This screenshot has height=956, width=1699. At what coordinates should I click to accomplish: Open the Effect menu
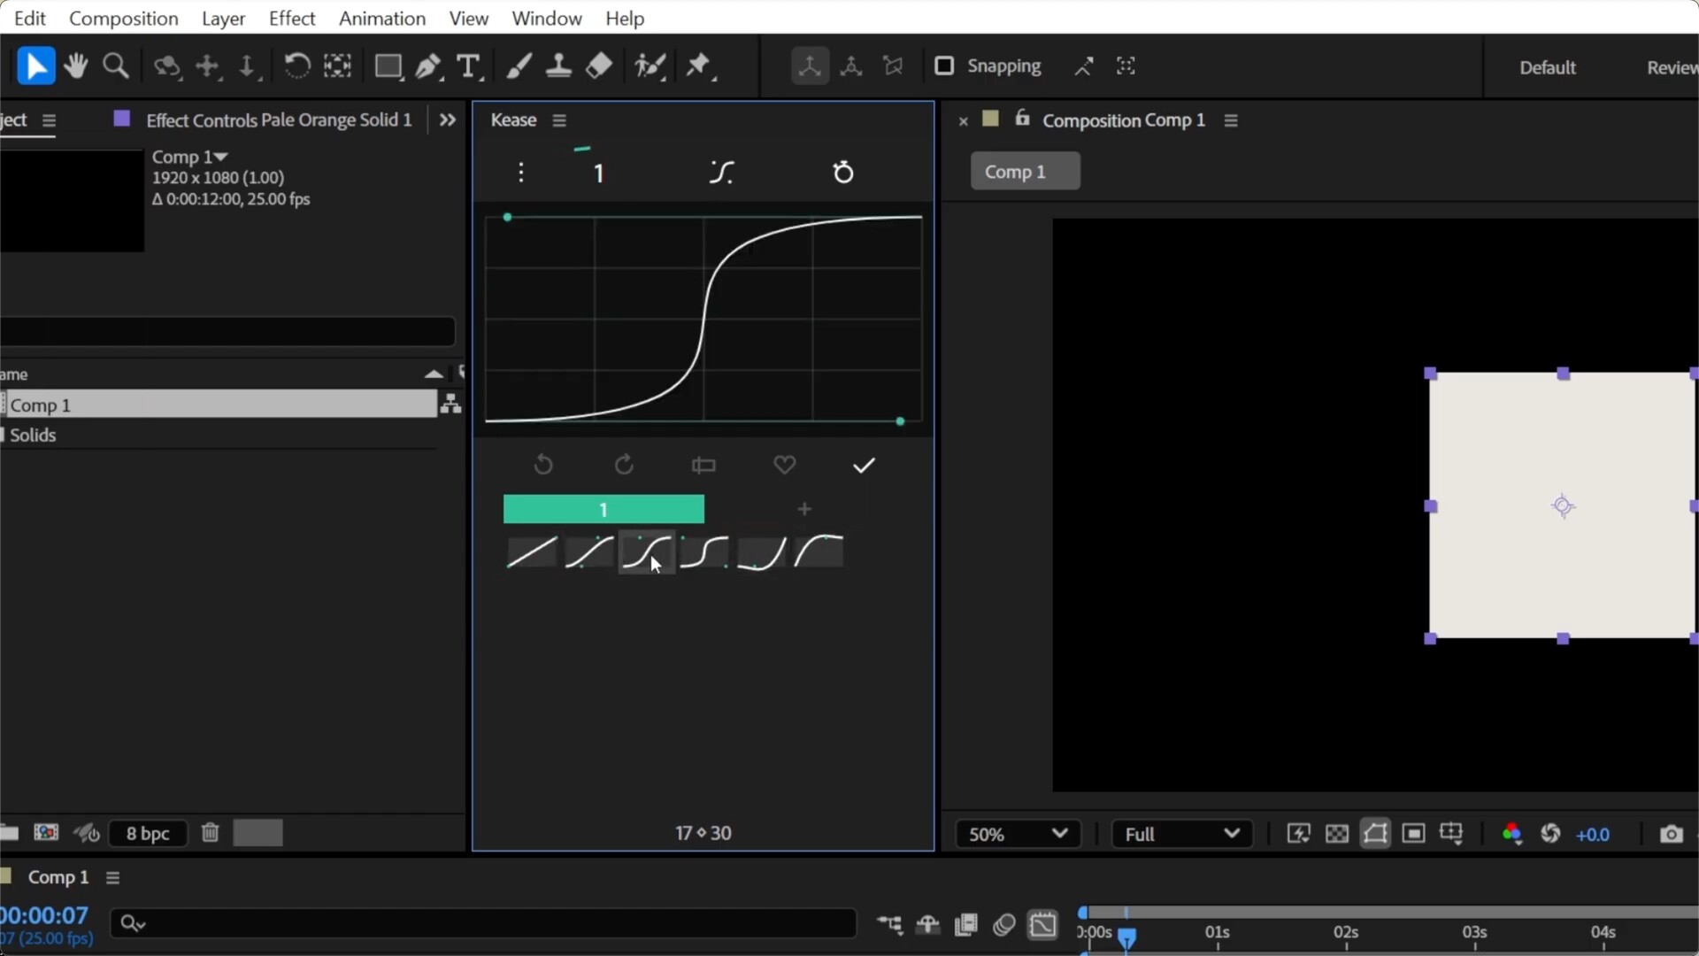point(291,18)
